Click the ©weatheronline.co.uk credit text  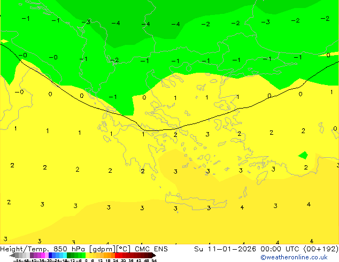pyautogui.click(x=294, y=257)
